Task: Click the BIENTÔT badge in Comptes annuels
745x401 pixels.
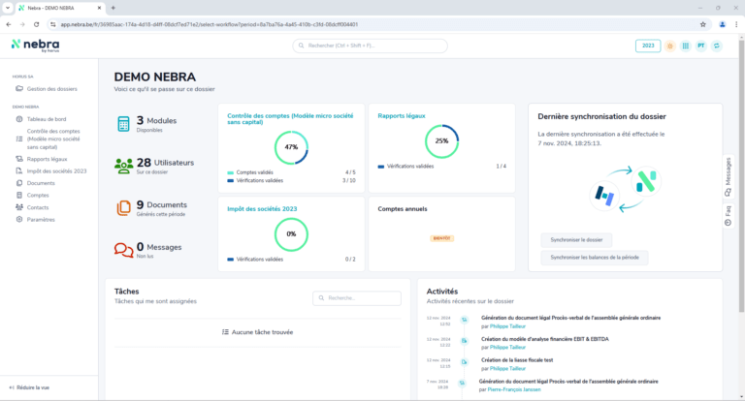Action: 442,238
